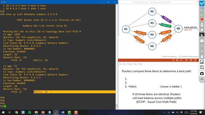Viewport: 205px width, 115px height.
Task: Open the whiteboard sketch icon
Action: [202, 62]
